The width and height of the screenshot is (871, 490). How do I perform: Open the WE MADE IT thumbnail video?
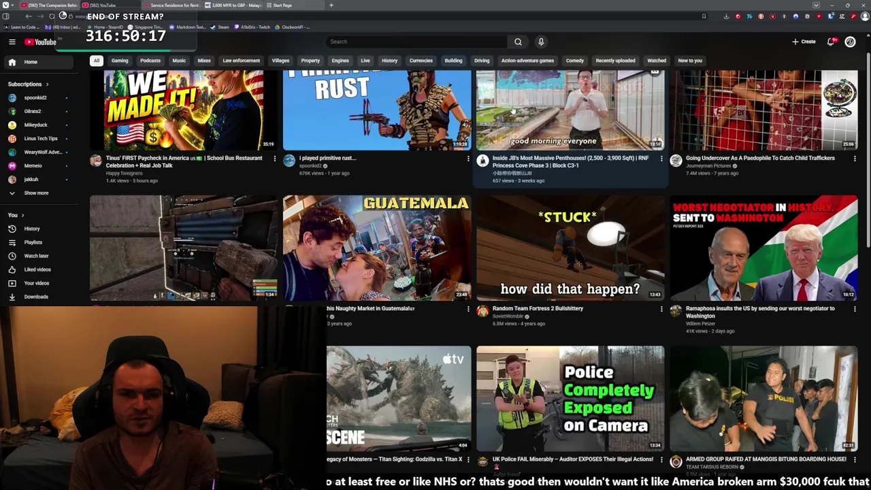pyautogui.click(x=184, y=110)
